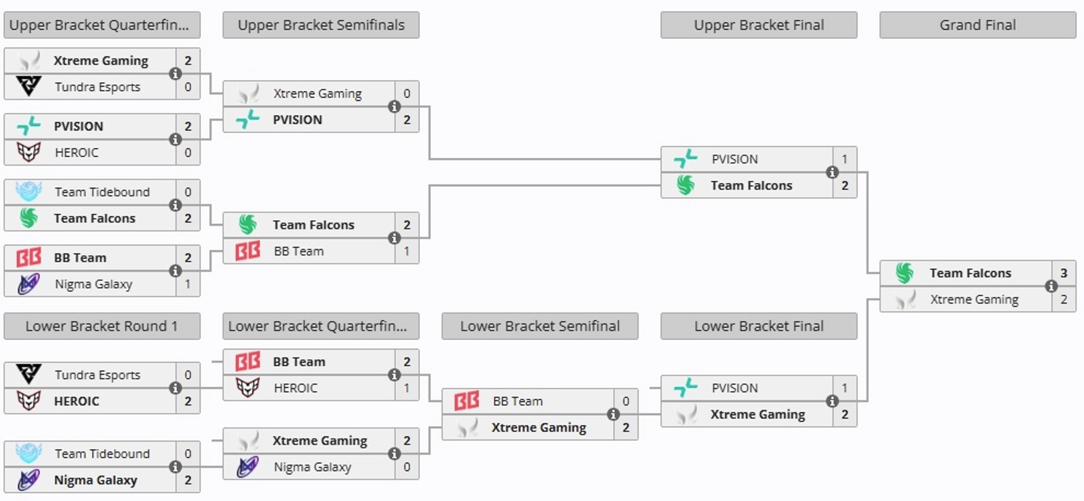The width and height of the screenshot is (1084, 501).
Task: Open the PVISION vs HEROIC match details
Action: tap(175, 139)
